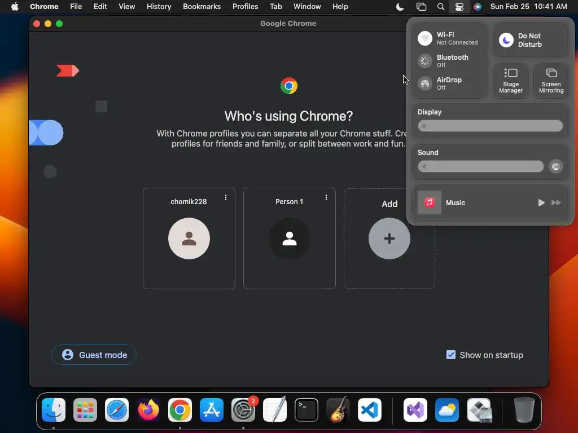The height and width of the screenshot is (433, 578).
Task: Play music in Control Center
Action: click(x=541, y=202)
